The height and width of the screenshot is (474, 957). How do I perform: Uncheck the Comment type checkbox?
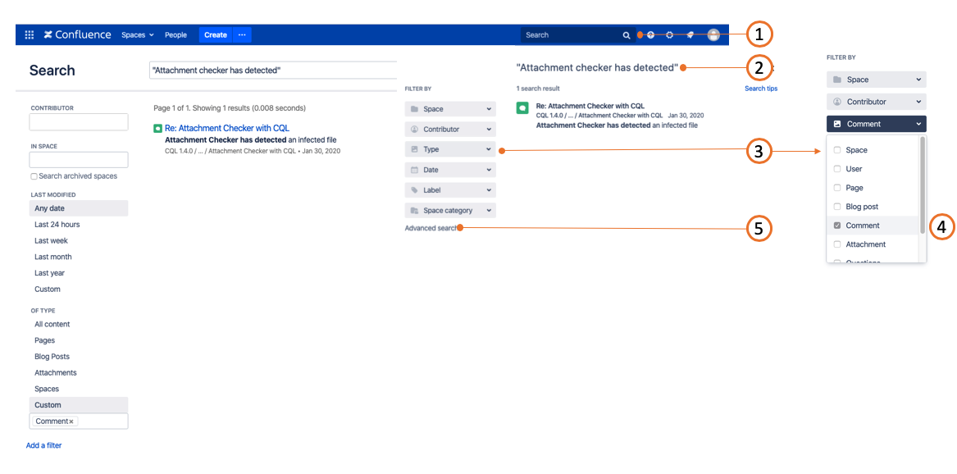click(x=837, y=226)
